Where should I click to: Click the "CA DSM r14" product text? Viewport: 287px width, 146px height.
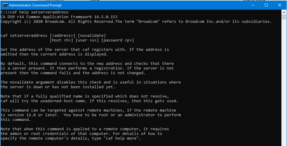click(12, 17)
